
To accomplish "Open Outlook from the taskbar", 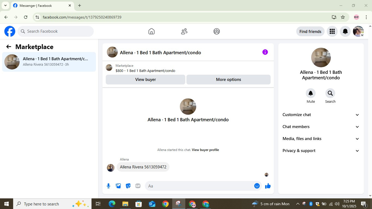I will [x=152, y=204].
